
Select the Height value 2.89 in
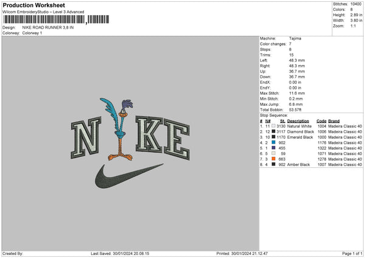pos(356,15)
